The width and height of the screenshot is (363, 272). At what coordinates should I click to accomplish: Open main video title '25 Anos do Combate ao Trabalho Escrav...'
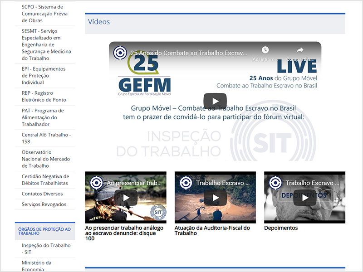(x=188, y=53)
